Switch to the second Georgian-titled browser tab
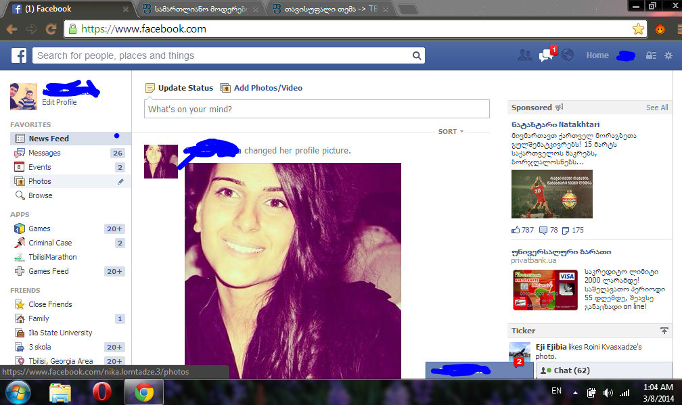 point(201,9)
